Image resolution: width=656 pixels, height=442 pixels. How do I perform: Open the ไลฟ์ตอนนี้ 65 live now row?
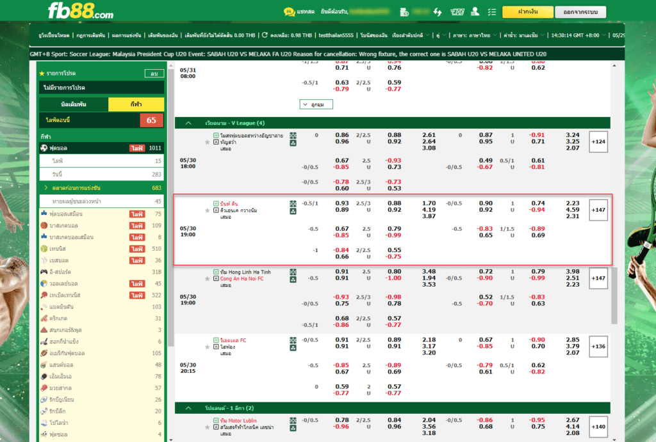coord(102,120)
